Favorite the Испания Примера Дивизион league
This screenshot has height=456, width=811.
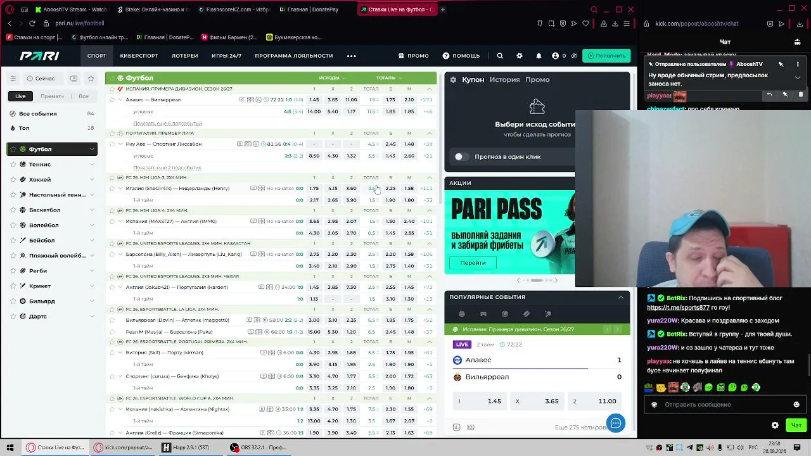[112, 89]
